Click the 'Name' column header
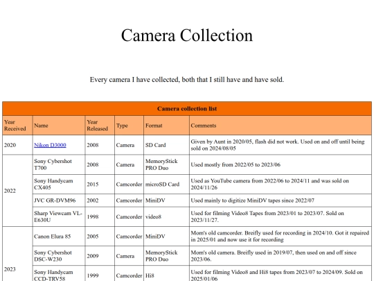The width and height of the screenshot is (374, 281). pyautogui.click(x=59, y=126)
